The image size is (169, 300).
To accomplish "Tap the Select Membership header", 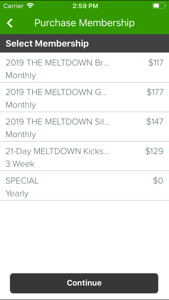I will coord(47,44).
